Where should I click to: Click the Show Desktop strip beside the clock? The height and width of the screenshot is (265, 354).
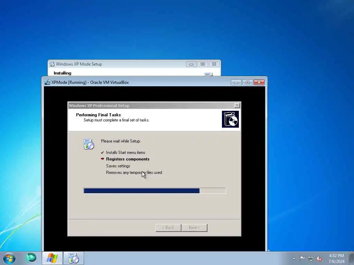click(352, 258)
